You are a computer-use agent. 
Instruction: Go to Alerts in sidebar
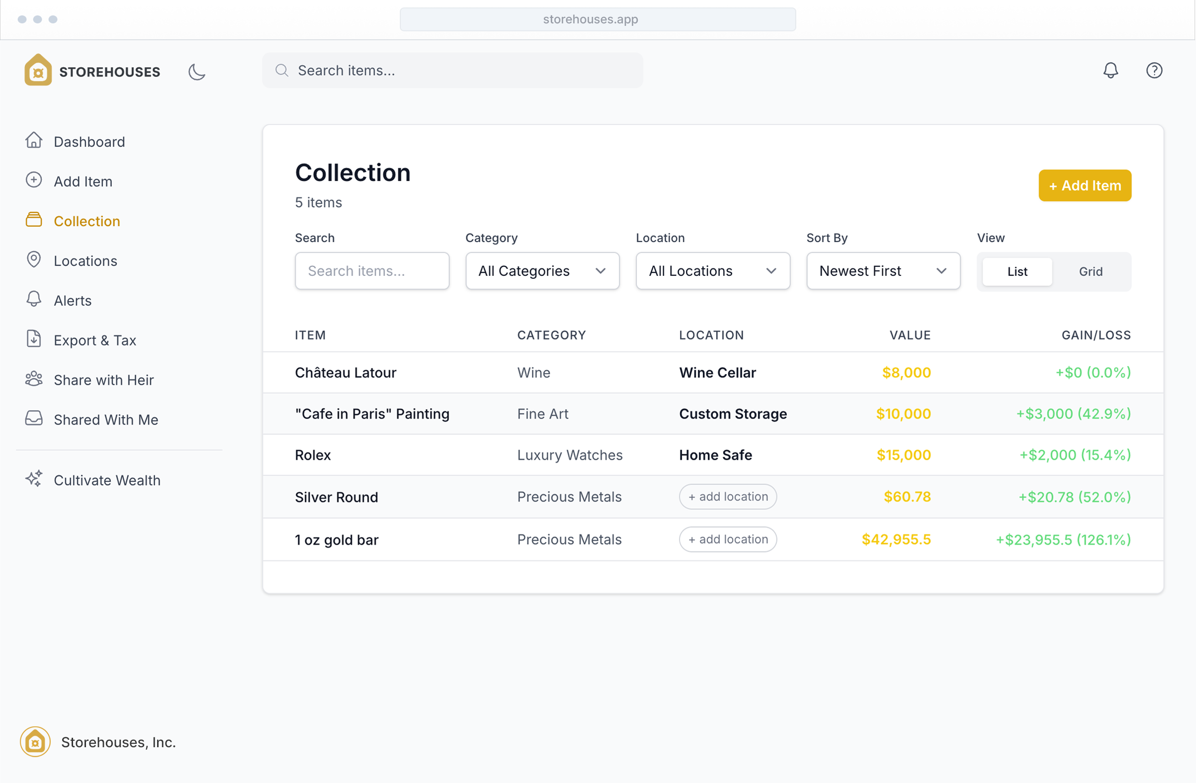point(73,301)
